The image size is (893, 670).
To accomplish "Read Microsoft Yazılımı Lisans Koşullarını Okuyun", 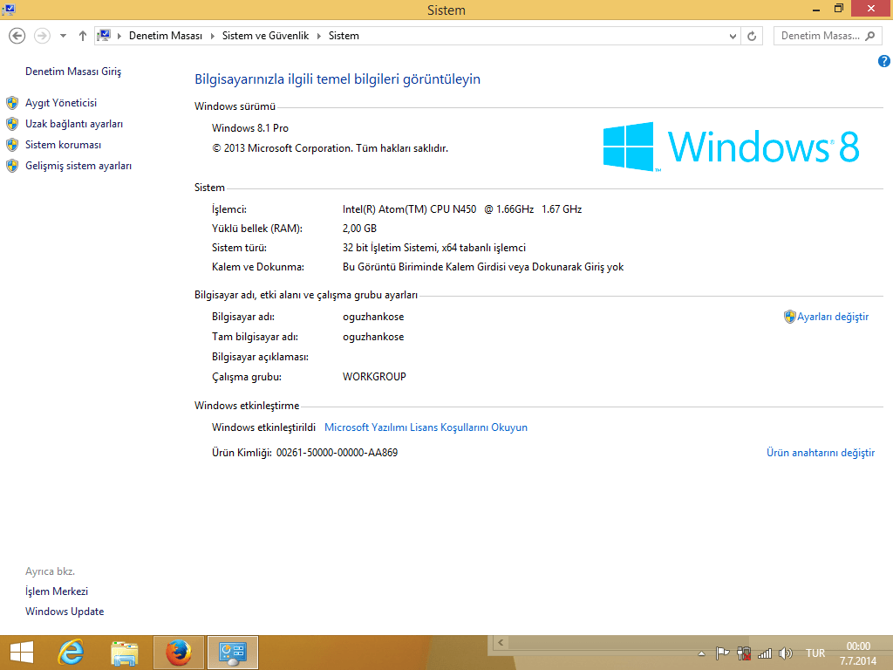I will tap(426, 427).
